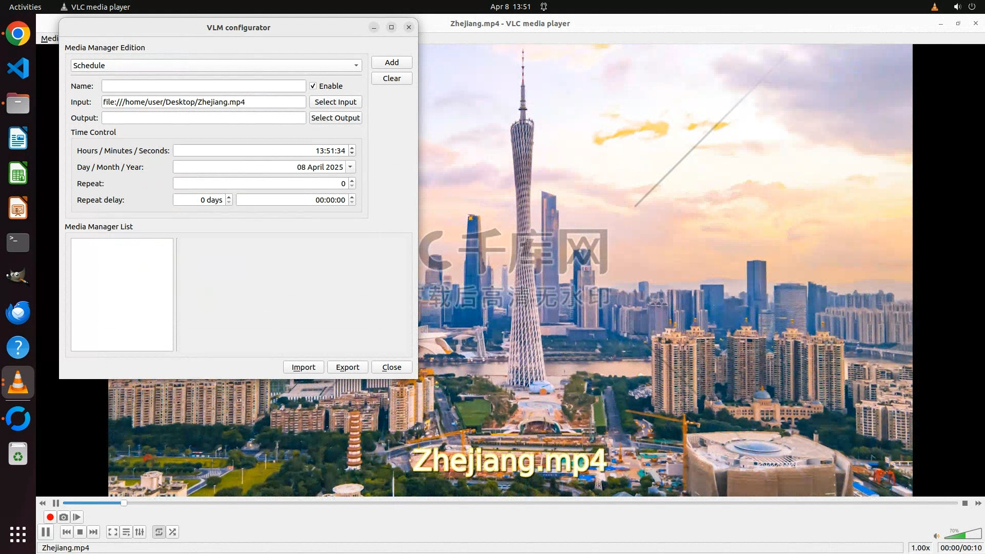985x554 pixels.
Task: Open the playlist view
Action: coord(126,532)
